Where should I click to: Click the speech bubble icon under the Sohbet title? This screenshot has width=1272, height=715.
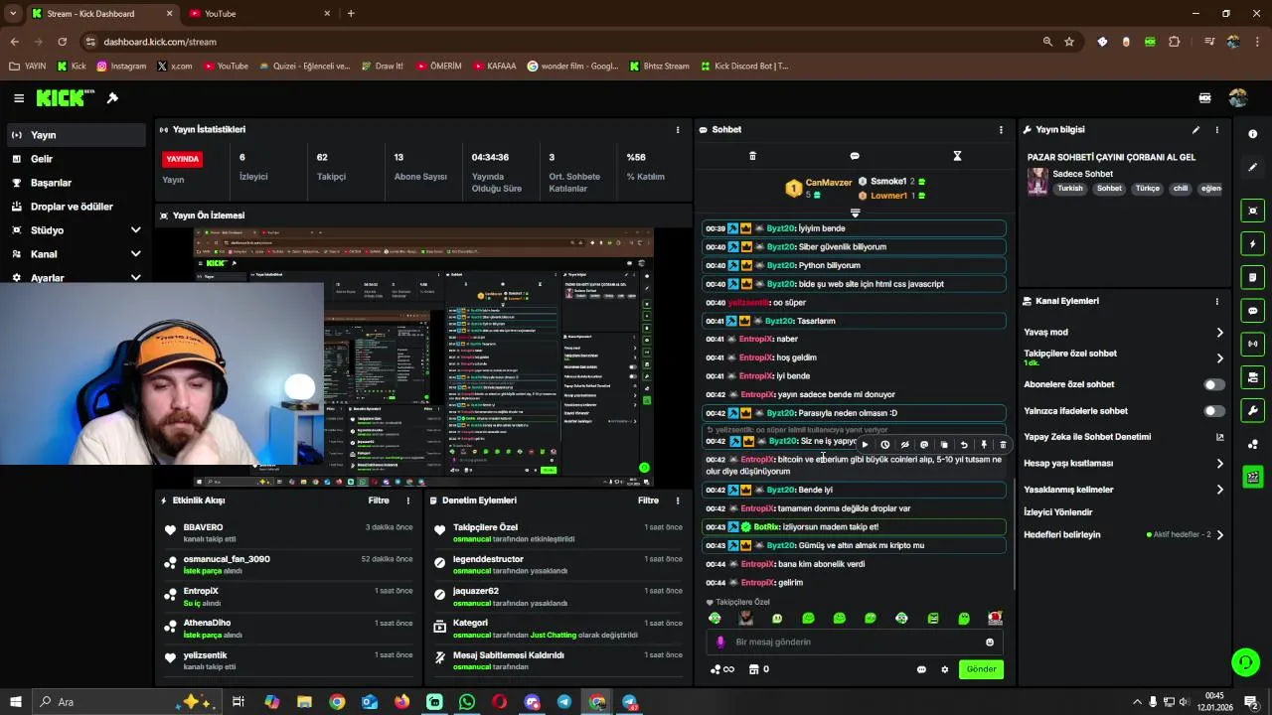click(855, 156)
